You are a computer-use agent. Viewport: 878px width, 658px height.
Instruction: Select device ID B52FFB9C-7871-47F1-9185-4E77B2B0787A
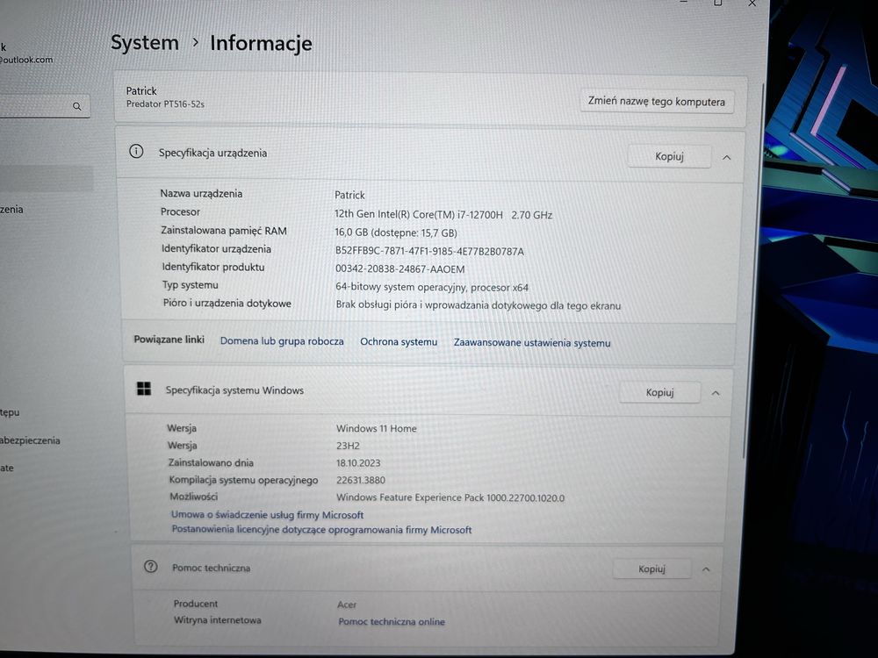pyautogui.click(x=429, y=251)
